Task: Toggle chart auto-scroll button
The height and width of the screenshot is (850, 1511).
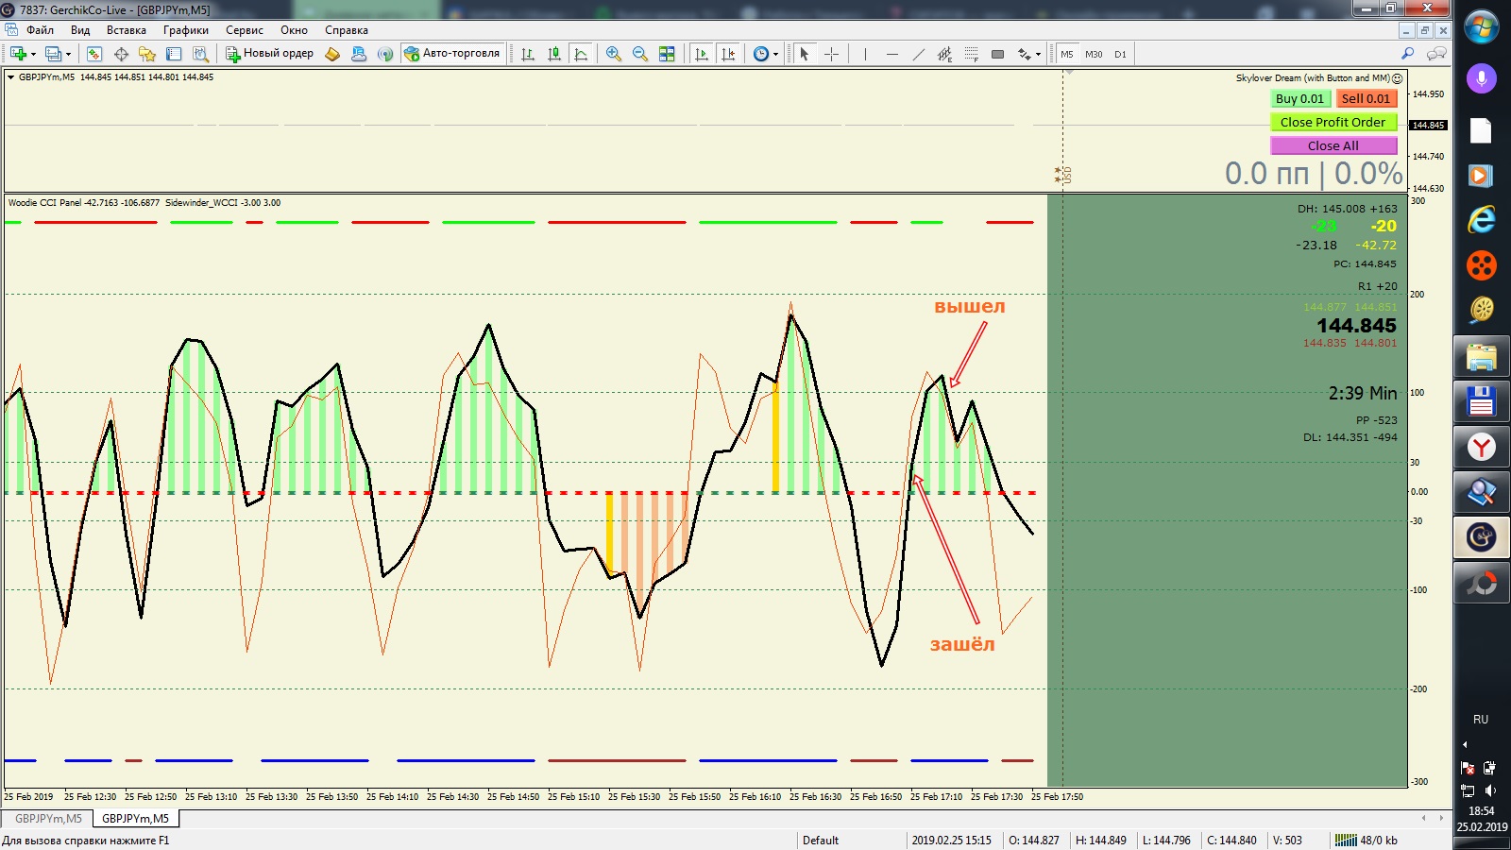Action: (x=701, y=54)
